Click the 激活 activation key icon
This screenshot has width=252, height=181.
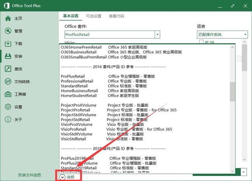pyautogui.click(x=8, y=69)
